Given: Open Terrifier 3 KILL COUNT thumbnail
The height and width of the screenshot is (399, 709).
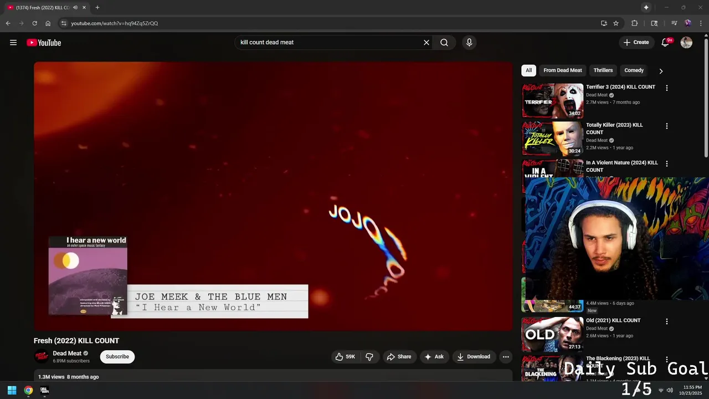Looking at the screenshot, I should coord(553,101).
